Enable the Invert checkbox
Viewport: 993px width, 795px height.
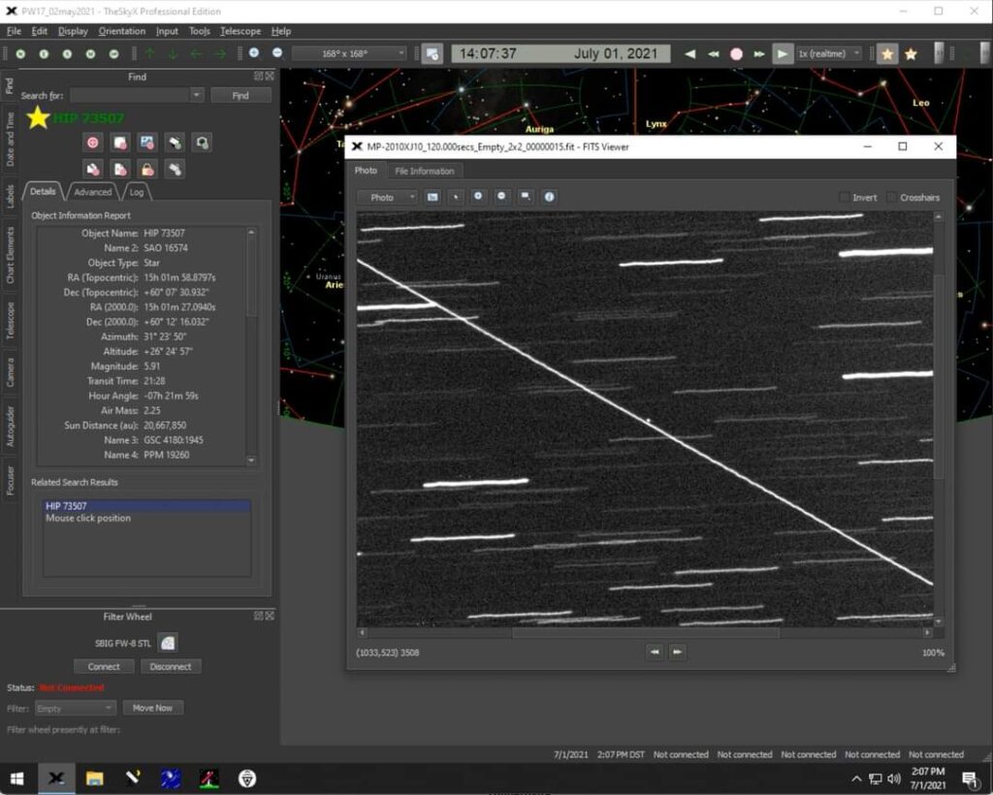[844, 198]
